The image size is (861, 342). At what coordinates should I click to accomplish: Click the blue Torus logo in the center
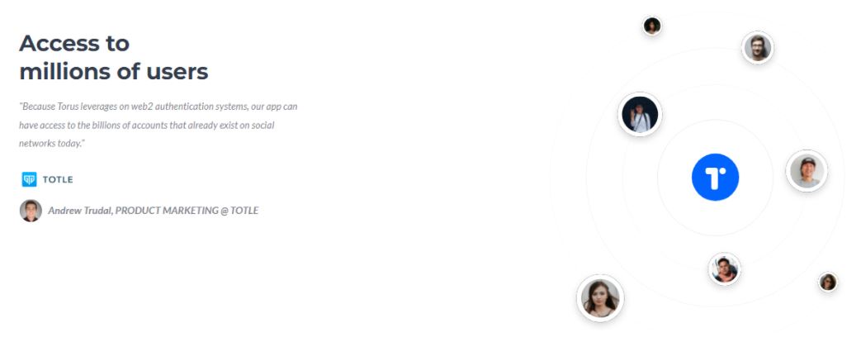[715, 177]
